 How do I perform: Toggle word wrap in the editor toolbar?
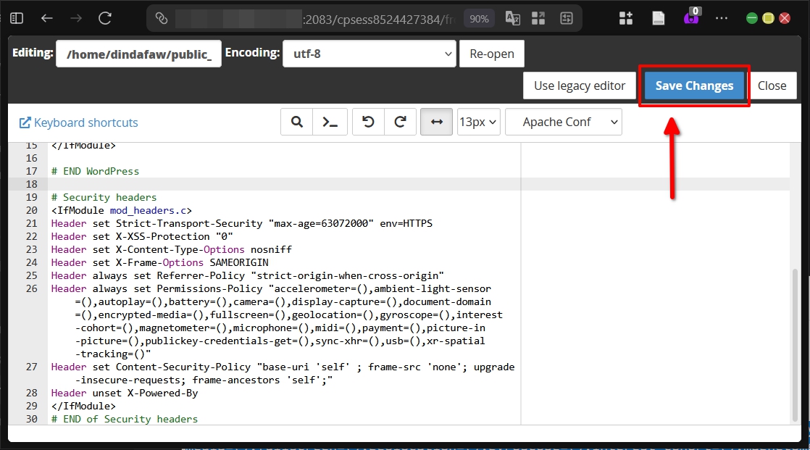point(435,121)
